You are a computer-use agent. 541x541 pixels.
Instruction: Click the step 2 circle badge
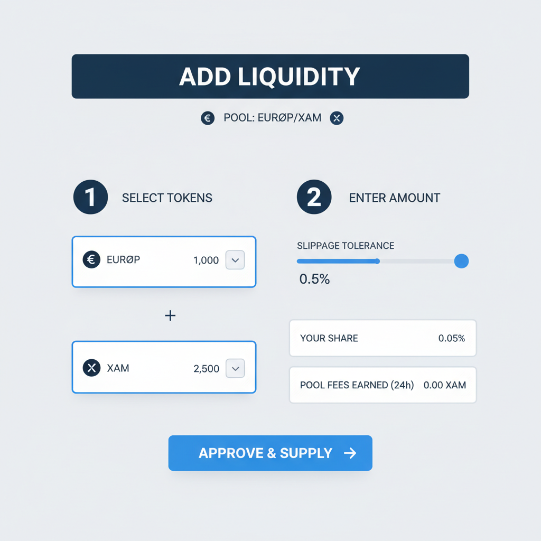pyautogui.click(x=314, y=197)
